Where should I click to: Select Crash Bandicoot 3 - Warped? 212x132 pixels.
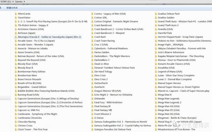109,33
